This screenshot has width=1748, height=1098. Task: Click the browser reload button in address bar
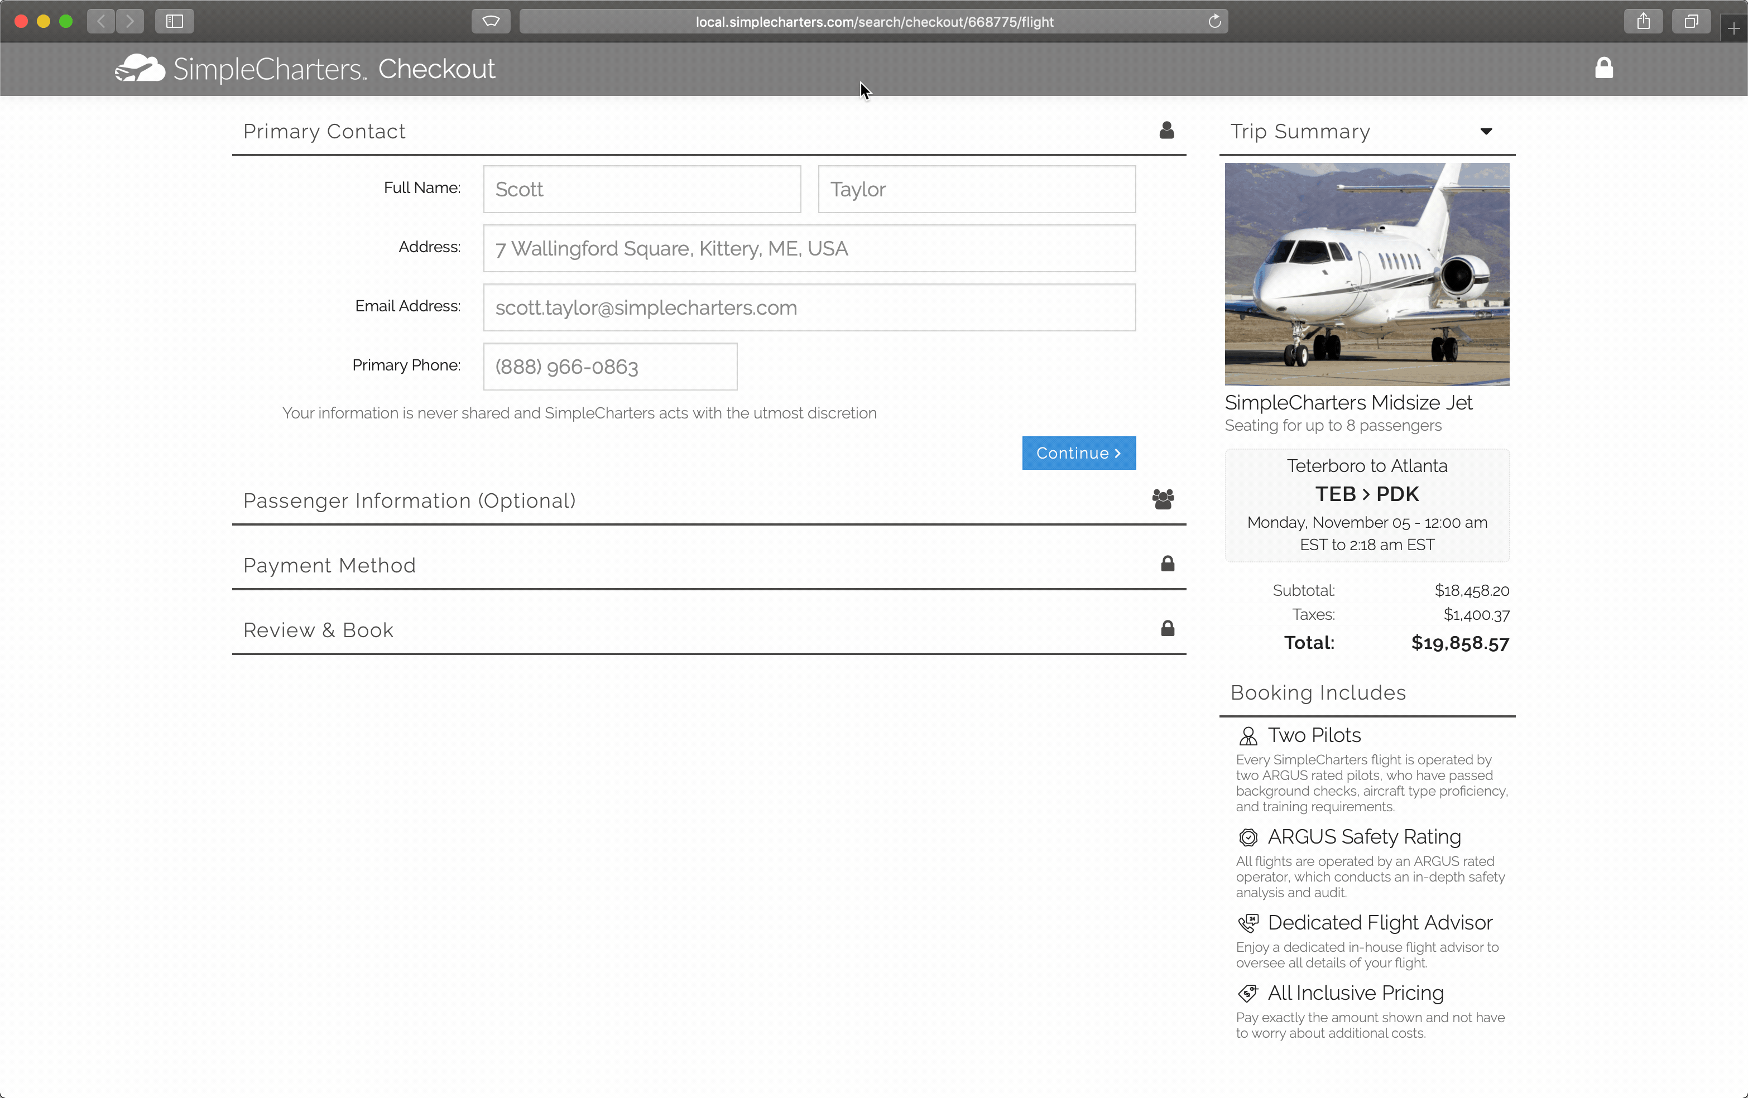(x=1214, y=22)
